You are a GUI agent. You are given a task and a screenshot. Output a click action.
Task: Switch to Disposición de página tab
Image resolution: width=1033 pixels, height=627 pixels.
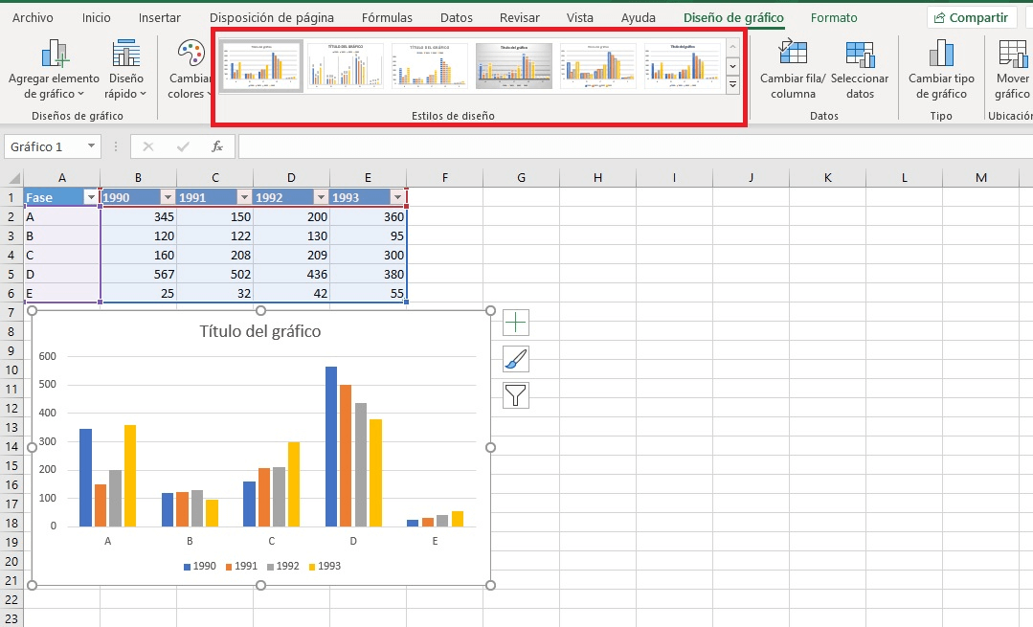272,18
